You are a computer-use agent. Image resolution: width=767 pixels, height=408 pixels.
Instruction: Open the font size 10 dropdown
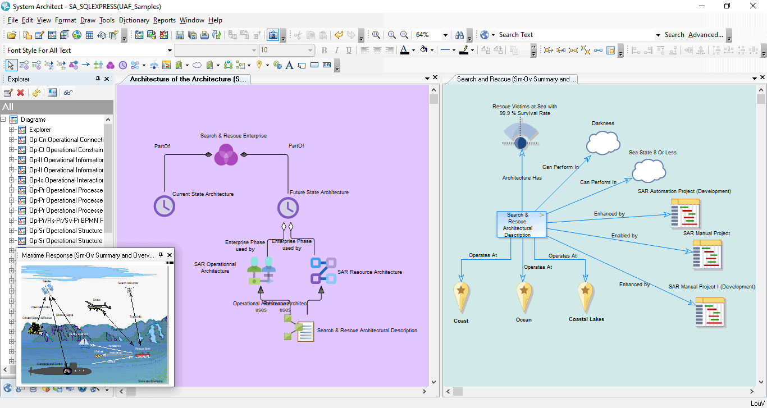point(310,51)
